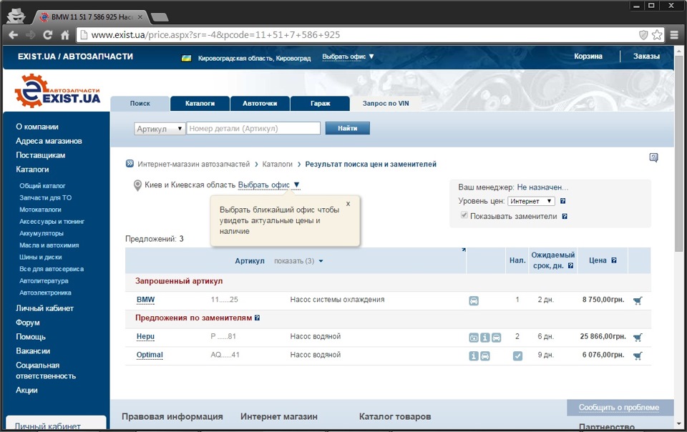The width and height of the screenshot is (687, 432).
Task: Open the info icon in Hepu row
Action: click(484, 338)
